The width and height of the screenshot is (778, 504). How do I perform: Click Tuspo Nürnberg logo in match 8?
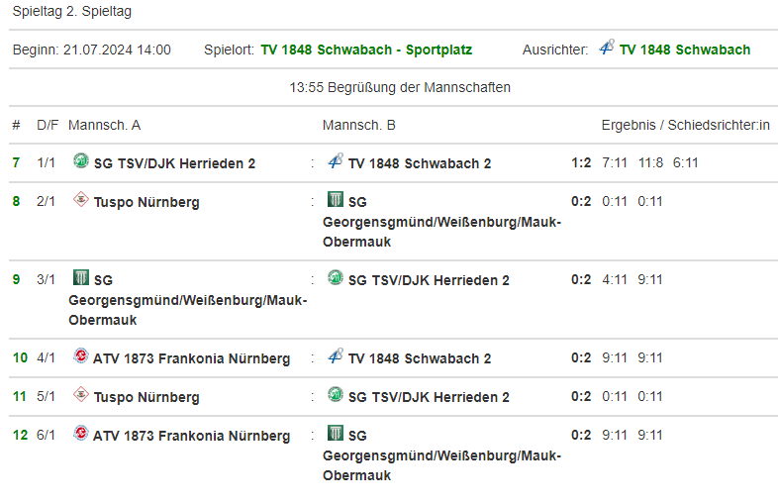point(81,201)
